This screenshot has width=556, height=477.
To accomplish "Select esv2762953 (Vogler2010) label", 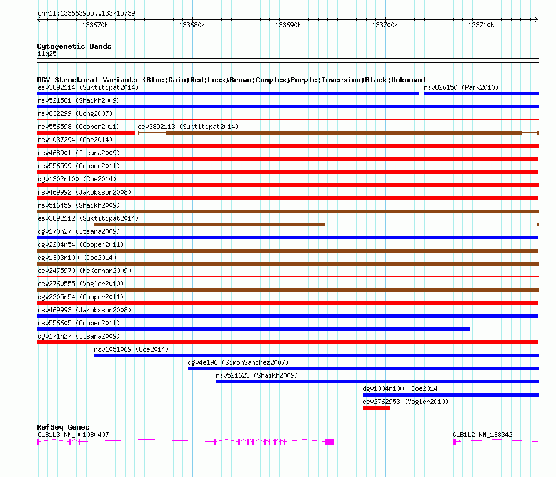I will [405, 402].
